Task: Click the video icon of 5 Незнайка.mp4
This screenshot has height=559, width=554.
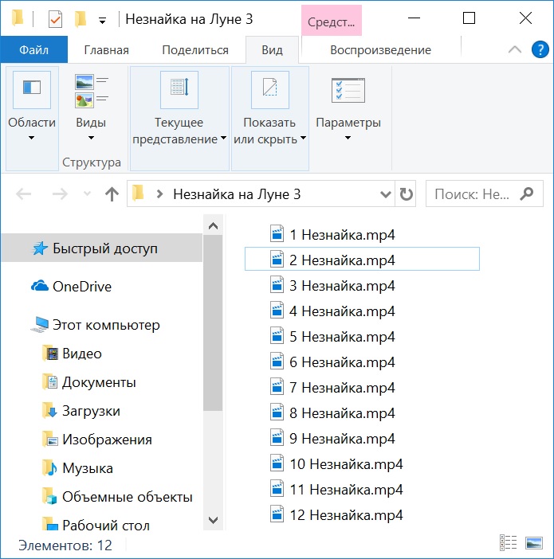Action: point(277,336)
